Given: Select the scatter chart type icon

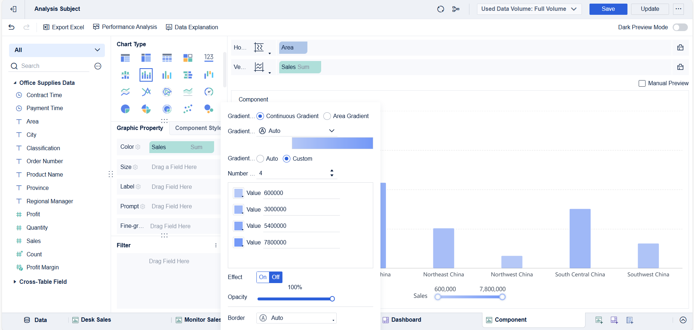Looking at the screenshot, I should click(188, 109).
